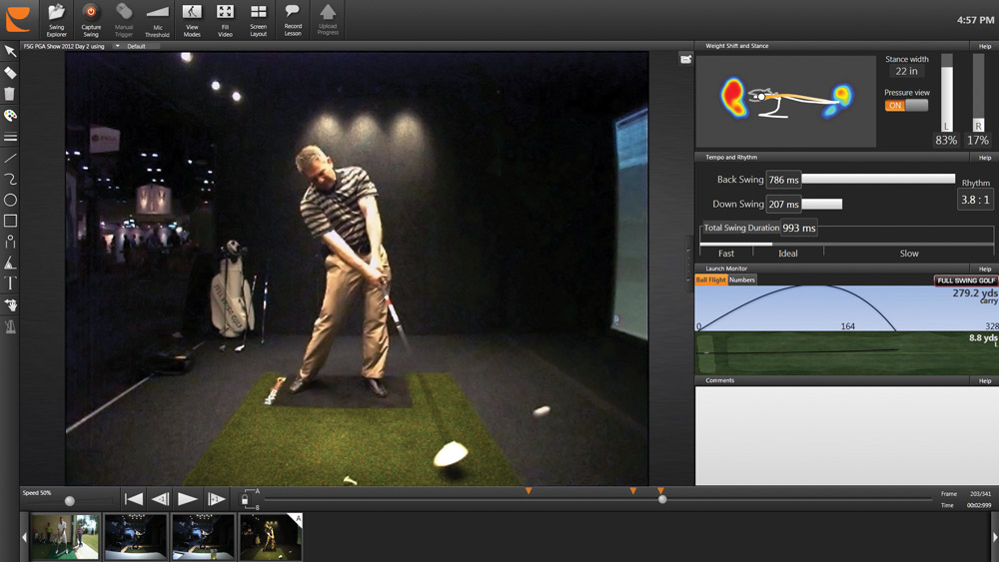Select the text tool in the sidebar

10,283
